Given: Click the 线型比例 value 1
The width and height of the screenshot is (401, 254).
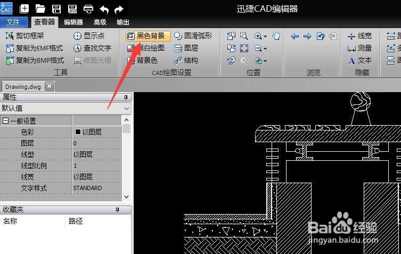Looking at the screenshot, I should coord(97,166).
